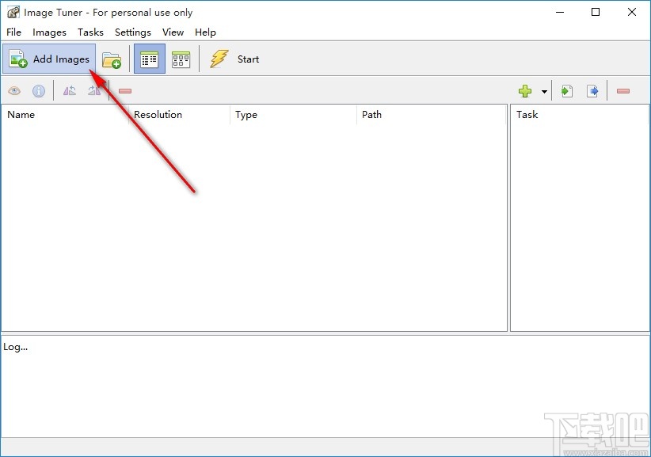This screenshot has height=457, width=651.
Task: Rotate image right icon
Action: pyautogui.click(x=94, y=90)
